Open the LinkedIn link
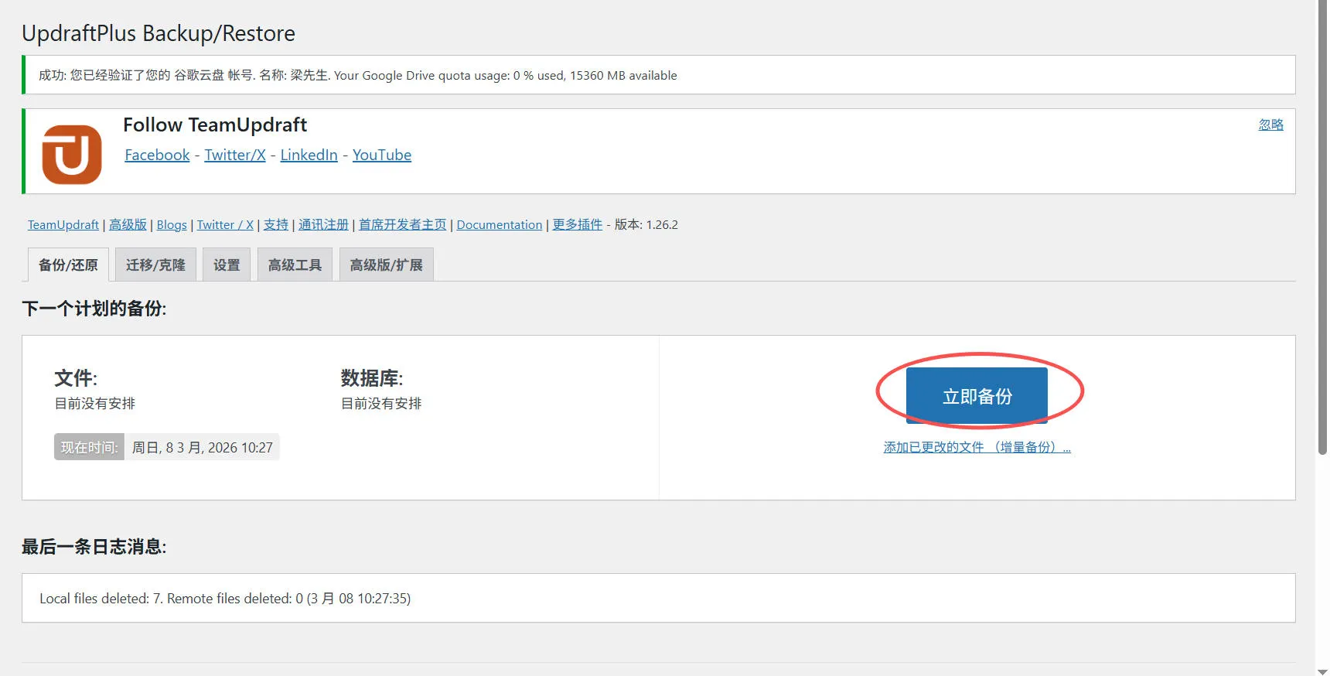 [309, 155]
